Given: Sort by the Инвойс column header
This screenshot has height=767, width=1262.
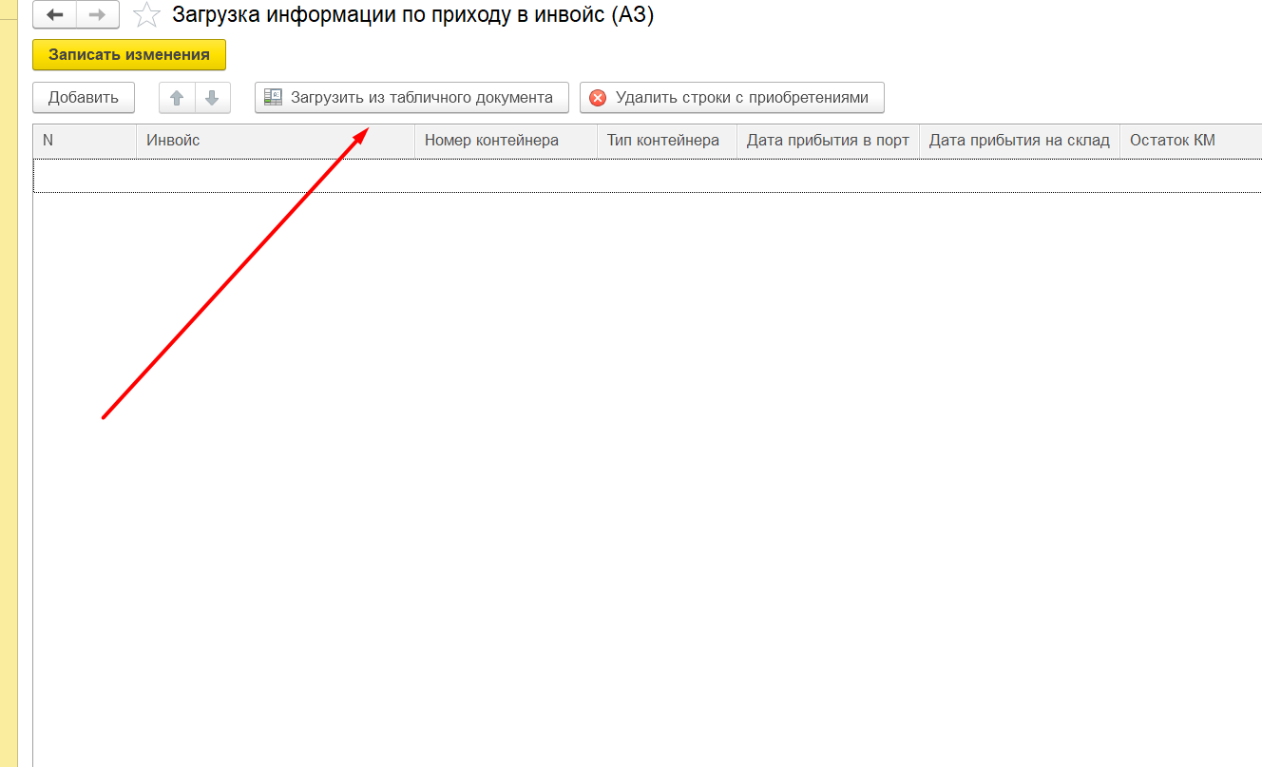Looking at the screenshot, I should pos(275,141).
